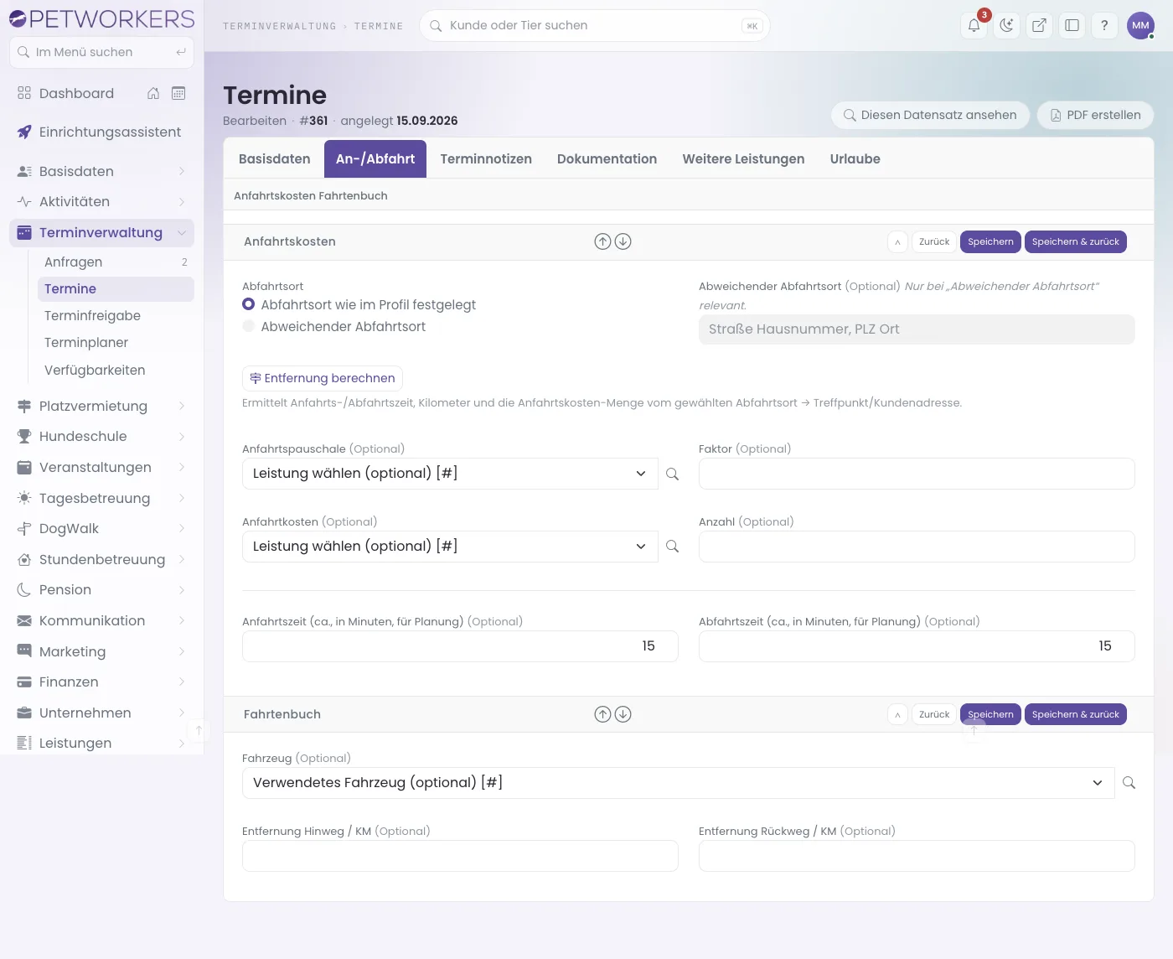Move Fahrtenbuch section down
Image resolution: width=1173 pixels, height=959 pixels.
623,714
